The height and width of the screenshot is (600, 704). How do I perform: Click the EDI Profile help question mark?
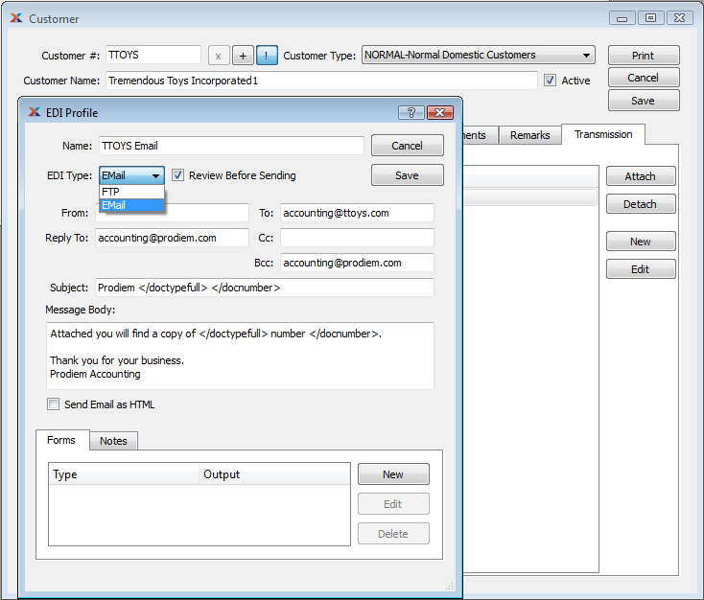pyautogui.click(x=411, y=112)
